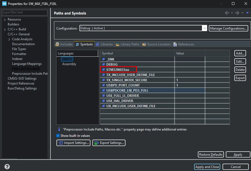Viewport: 251px width, 171px height.
Task: Click the back navigation arrow icon
Action: pyautogui.click(x=227, y=13)
